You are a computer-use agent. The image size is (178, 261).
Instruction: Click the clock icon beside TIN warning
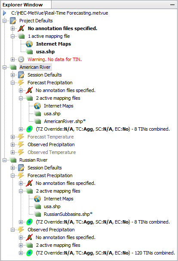[21, 59]
